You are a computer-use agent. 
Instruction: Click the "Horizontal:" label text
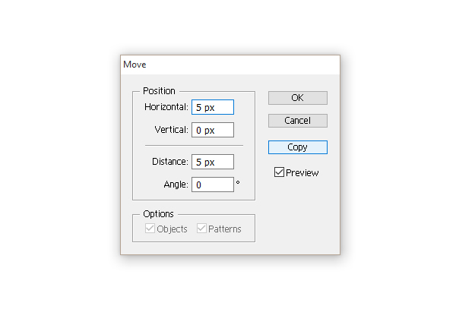coord(166,108)
